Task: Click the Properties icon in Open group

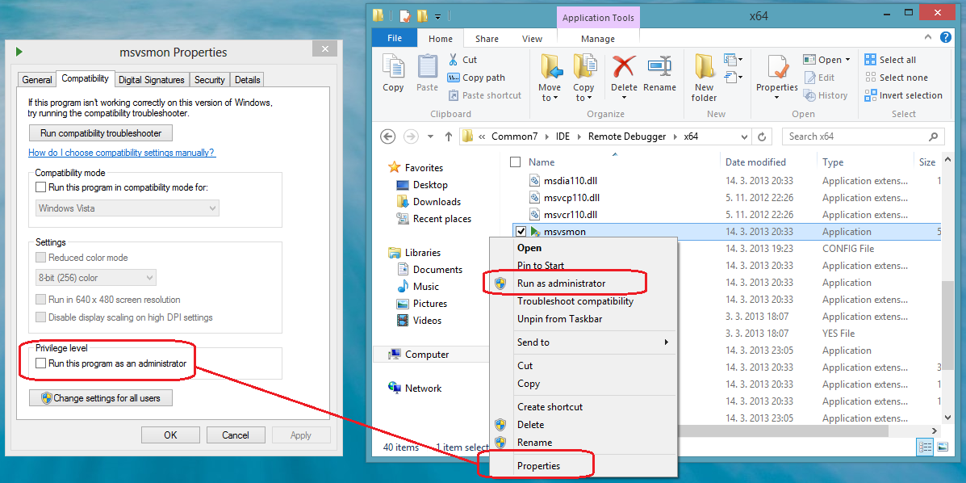Action: coord(777,66)
